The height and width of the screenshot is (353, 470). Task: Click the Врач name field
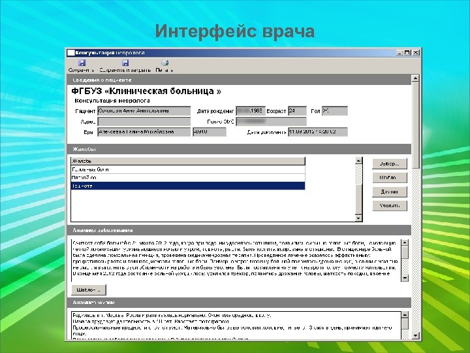144,132
